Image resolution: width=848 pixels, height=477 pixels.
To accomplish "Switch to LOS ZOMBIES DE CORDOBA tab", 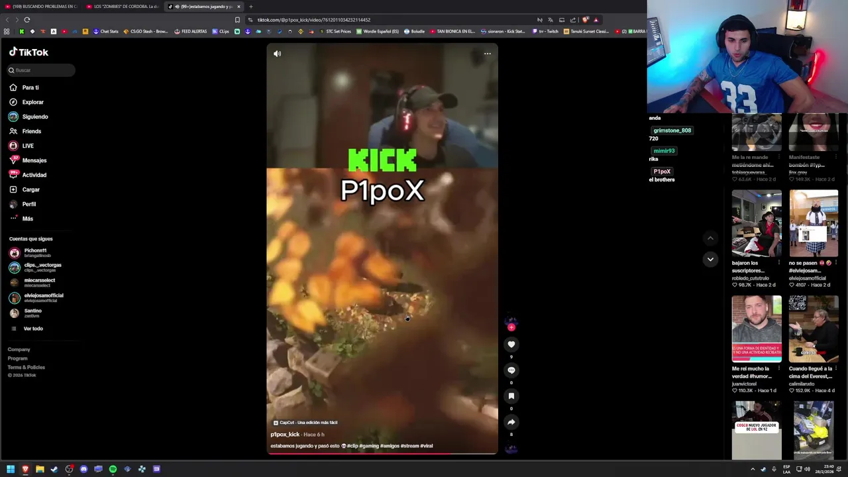I will point(122,7).
